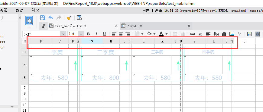Expand the border style dropdown arrow

click(x=142, y=34)
